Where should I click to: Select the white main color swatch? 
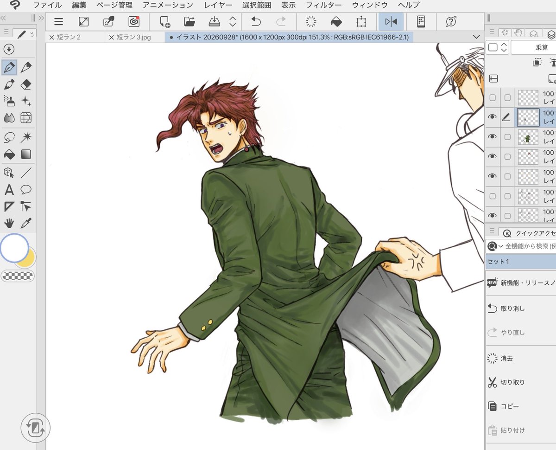pos(14,248)
